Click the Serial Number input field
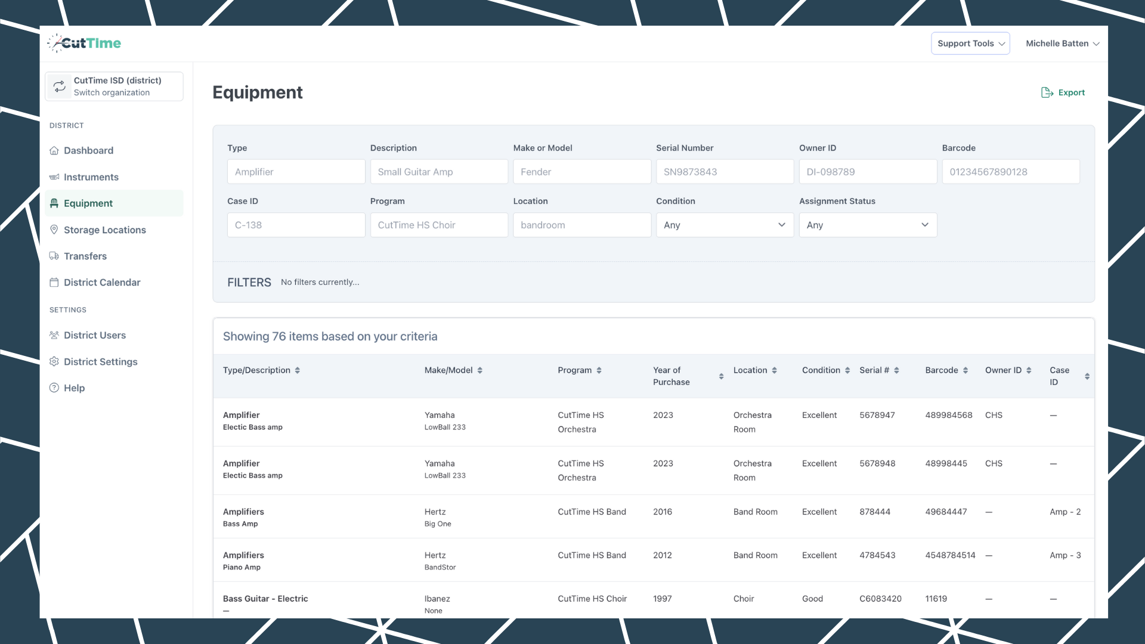Image resolution: width=1145 pixels, height=644 pixels. pos(725,172)
